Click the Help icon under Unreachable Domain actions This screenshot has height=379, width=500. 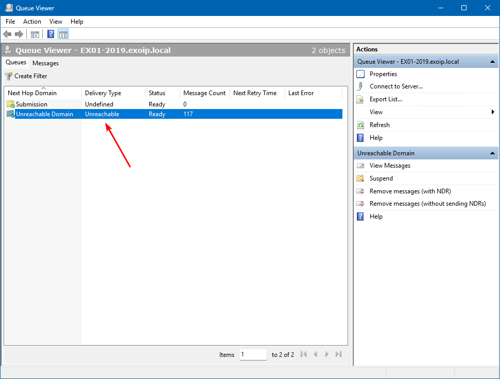(x=360, y=216)
